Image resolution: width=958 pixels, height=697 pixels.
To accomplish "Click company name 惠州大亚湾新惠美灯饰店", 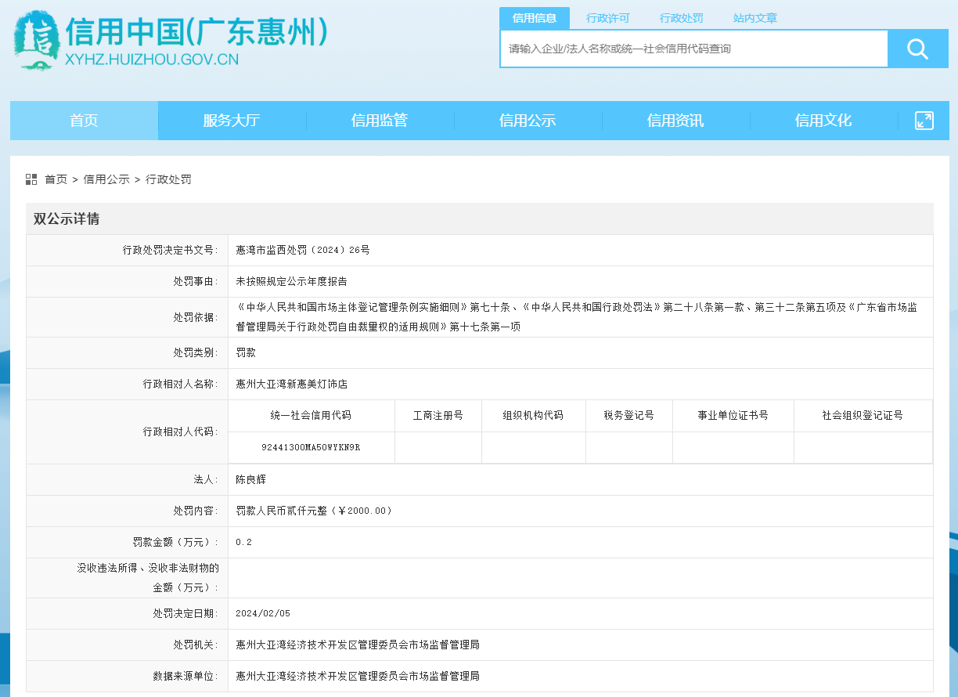I will pos(291,385).
